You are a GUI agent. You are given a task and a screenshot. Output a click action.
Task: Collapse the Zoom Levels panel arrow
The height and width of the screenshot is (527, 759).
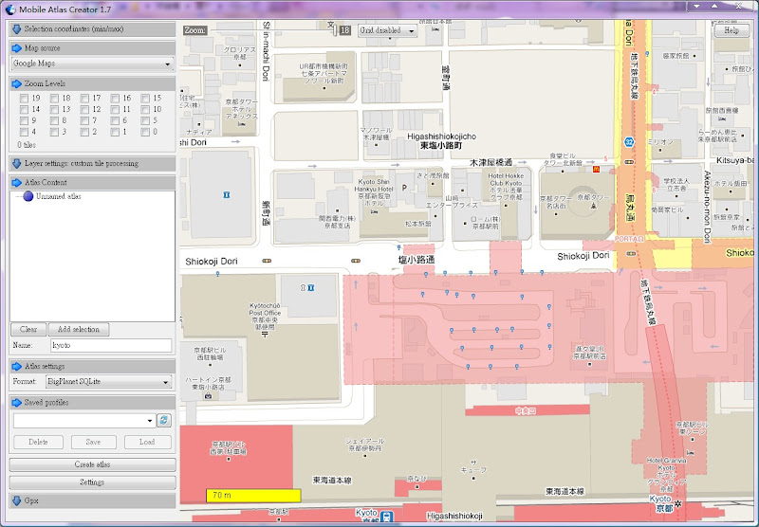coord(17,83)
